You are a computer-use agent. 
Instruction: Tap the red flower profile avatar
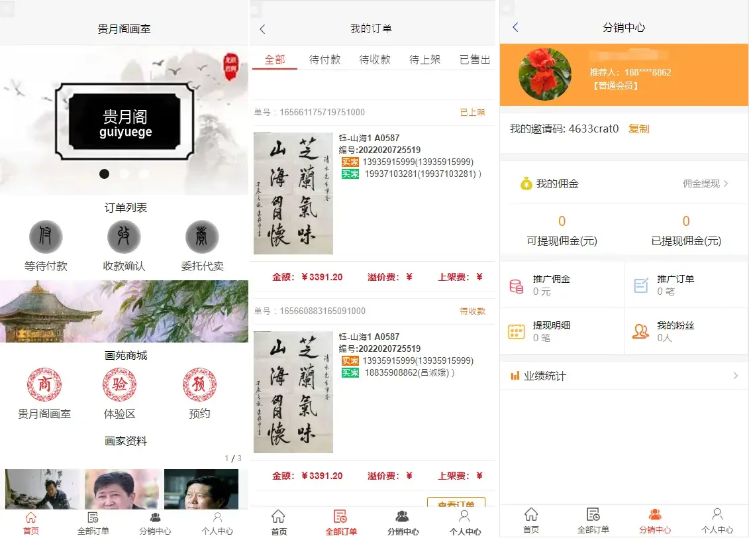[x=545, y=74]
